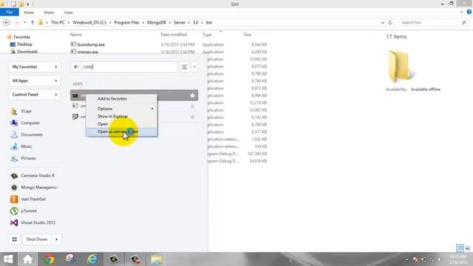Choose Show in Explorer menu entry
Image resolution: width=473 pixels, height=266 pixels.
[112, 117]
